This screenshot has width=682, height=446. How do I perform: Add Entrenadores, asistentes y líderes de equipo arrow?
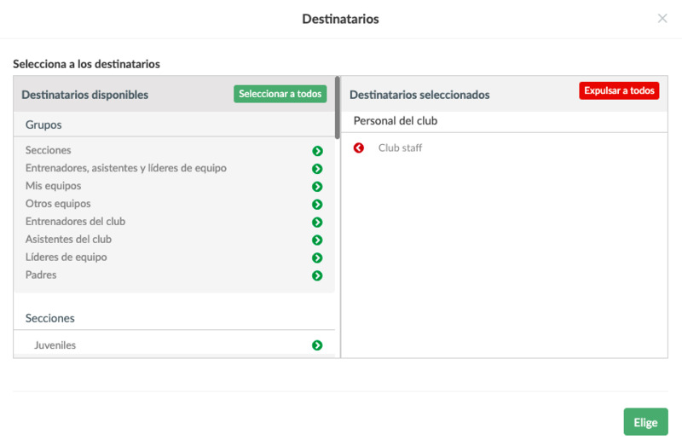(x=317, y=169)
